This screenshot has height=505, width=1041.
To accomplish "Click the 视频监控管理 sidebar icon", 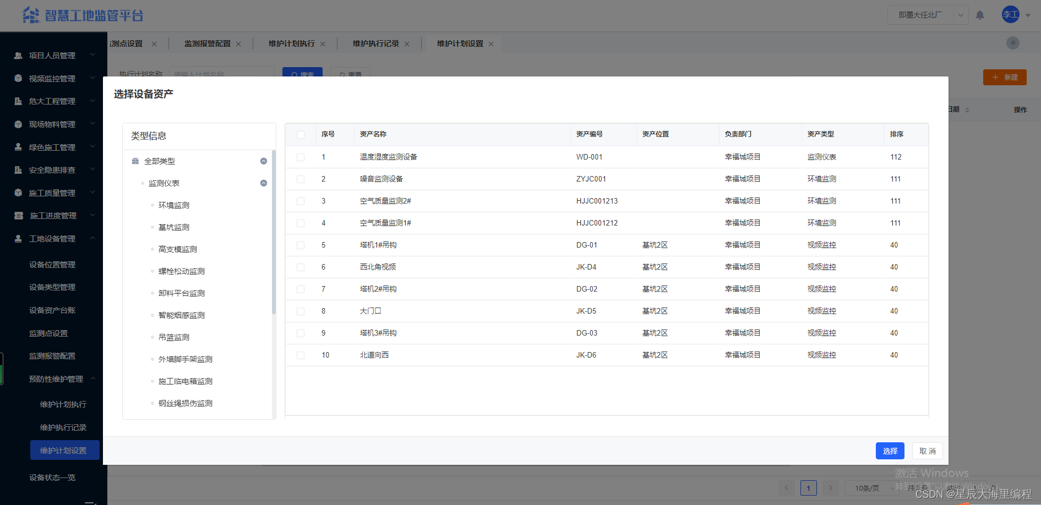I will pyautogui.click(x=18, y=79).
